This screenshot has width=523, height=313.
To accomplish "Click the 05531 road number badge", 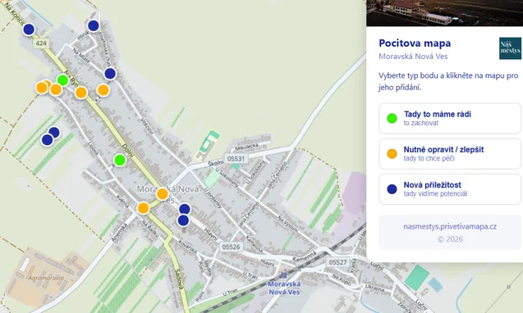I will (x=236, y=158).
